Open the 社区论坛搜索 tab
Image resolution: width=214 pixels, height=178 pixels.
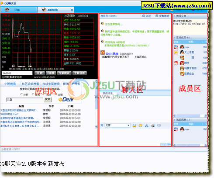[31, 84]
